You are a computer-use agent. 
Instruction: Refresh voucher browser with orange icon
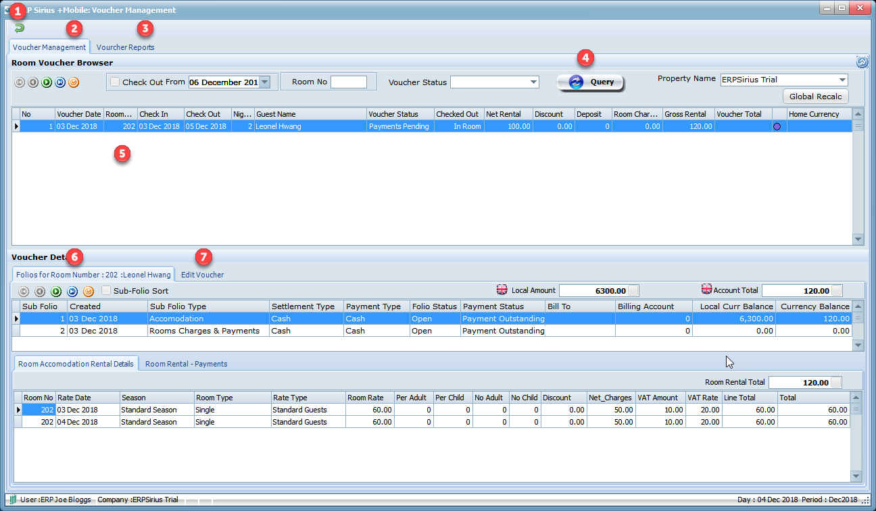coord(74,82)
